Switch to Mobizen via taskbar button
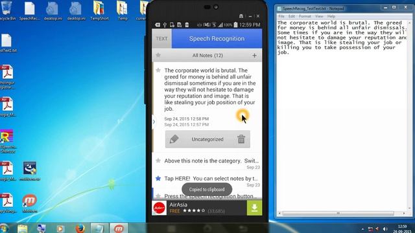The width and height of the screenshot is (415, 233). [x=119, y=228]
